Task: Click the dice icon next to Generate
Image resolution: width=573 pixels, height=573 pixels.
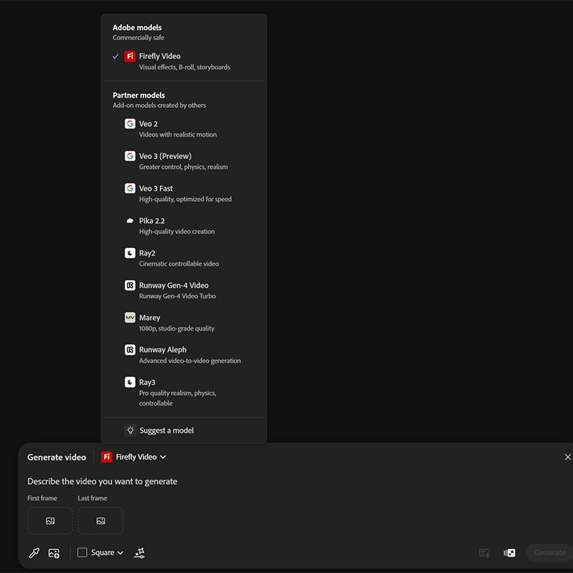Action: point(509,553)
